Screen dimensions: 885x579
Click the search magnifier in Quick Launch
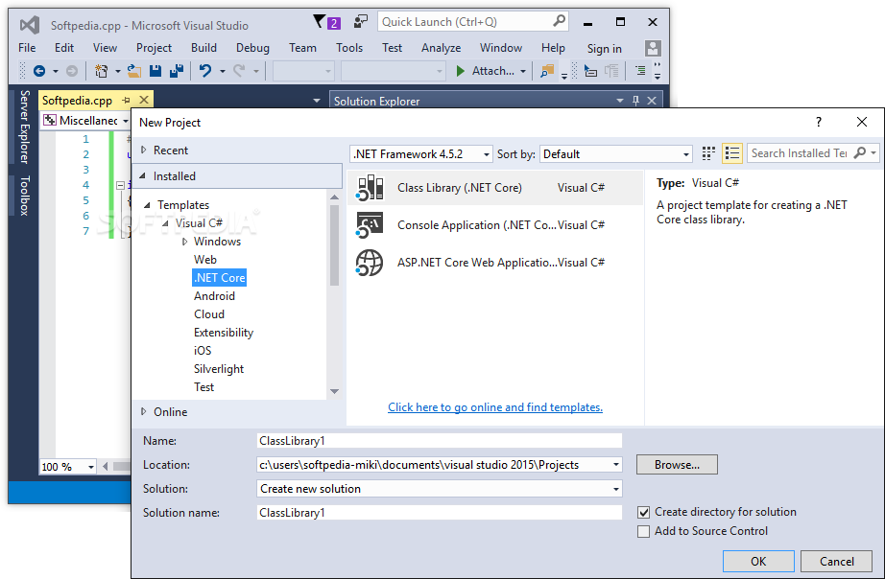(559, 21)
